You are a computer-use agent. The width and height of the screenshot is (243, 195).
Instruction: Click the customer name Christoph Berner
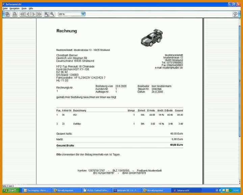coord(67,55)
